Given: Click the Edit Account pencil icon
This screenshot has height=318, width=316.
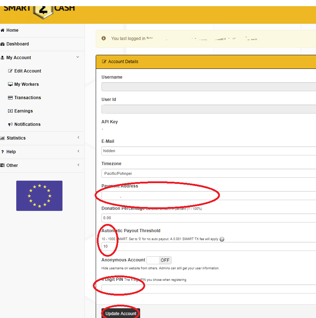Looking at the screenshot, I should (x=10, y=71).
